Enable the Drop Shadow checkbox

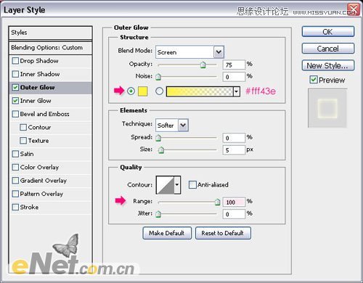(x=15, y=61)
